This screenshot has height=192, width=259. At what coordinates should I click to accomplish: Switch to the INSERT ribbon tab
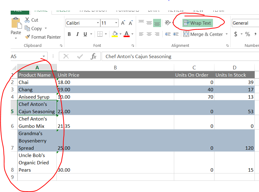tap(63, 10)
